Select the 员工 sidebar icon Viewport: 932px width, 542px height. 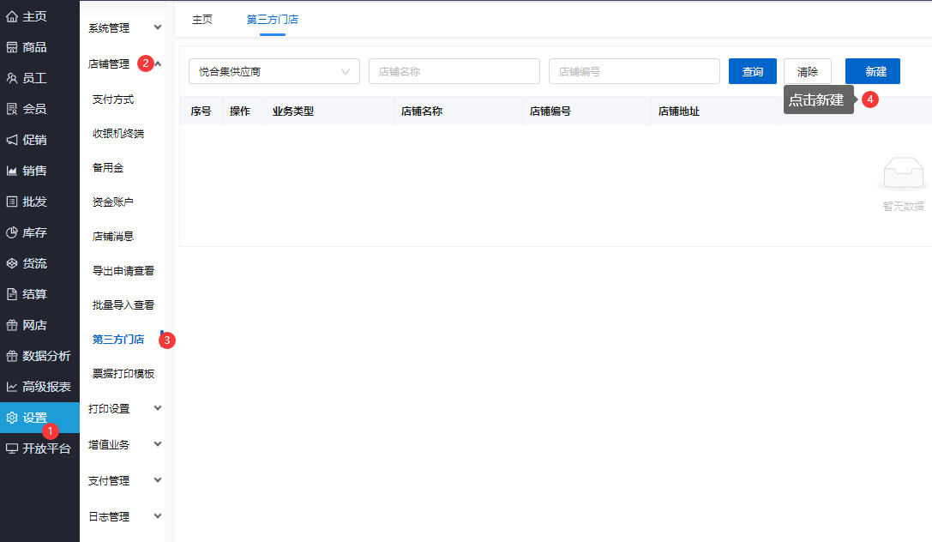[12, 78]
